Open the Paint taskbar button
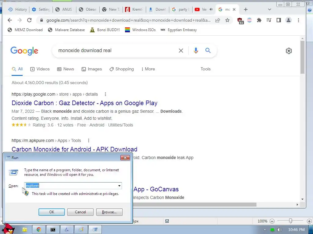 click(81, 230)
